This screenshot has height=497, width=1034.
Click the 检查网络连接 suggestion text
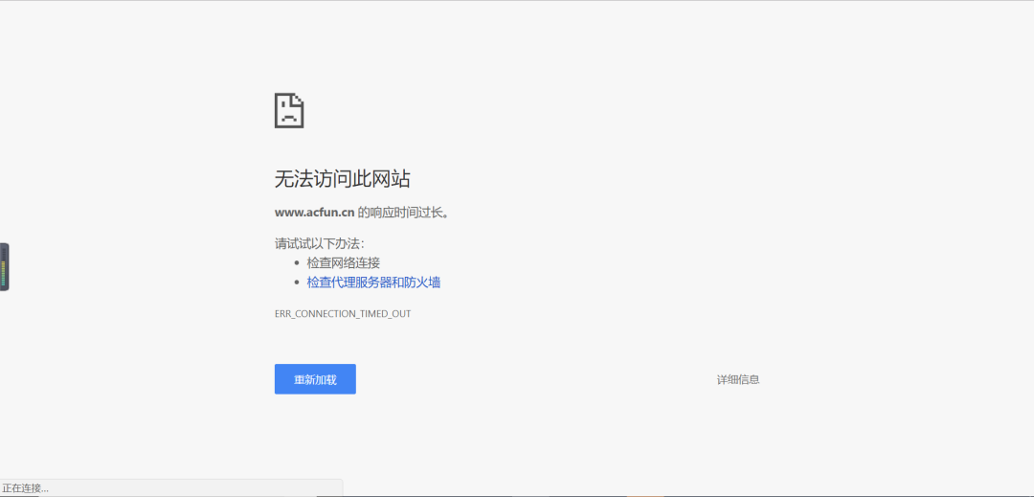[344, 263]
